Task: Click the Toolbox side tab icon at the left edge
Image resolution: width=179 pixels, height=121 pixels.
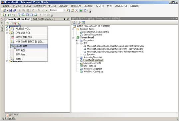Action: (x=2, y=20)
